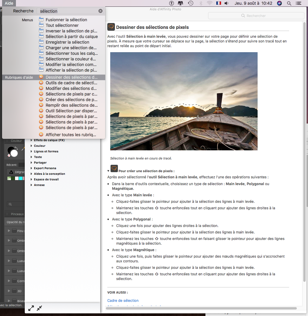The width and height of the screenshot is (308, 316).
Task: Click the Time Machine icon in menu bar
Action: click(191, 3)
